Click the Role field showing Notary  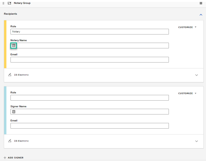90,31
